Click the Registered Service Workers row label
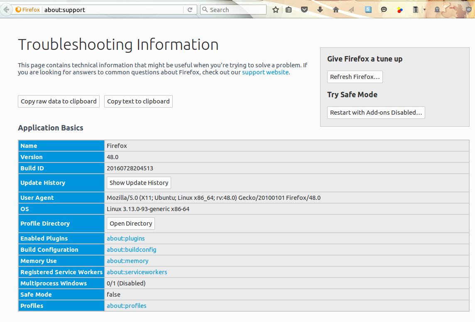 pos(61,272)
